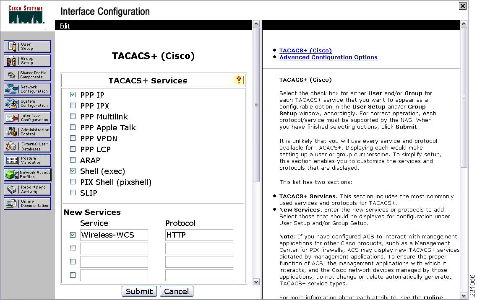The height and width of the screenshot is (300, 477).
Task: Click the help pane scroll up arrow
Action: [464, 24]
